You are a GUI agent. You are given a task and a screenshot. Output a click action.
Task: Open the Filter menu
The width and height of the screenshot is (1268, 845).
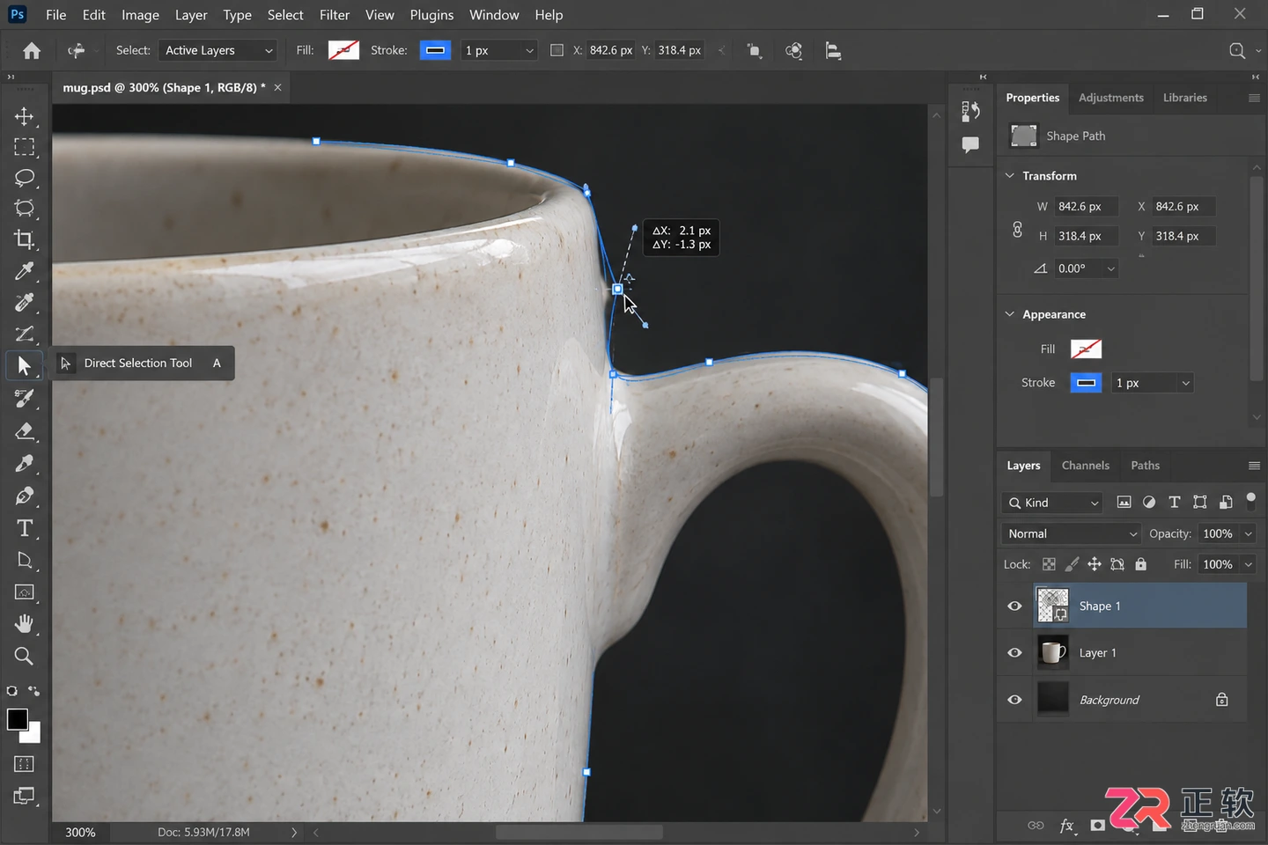[x=335, y=15]
